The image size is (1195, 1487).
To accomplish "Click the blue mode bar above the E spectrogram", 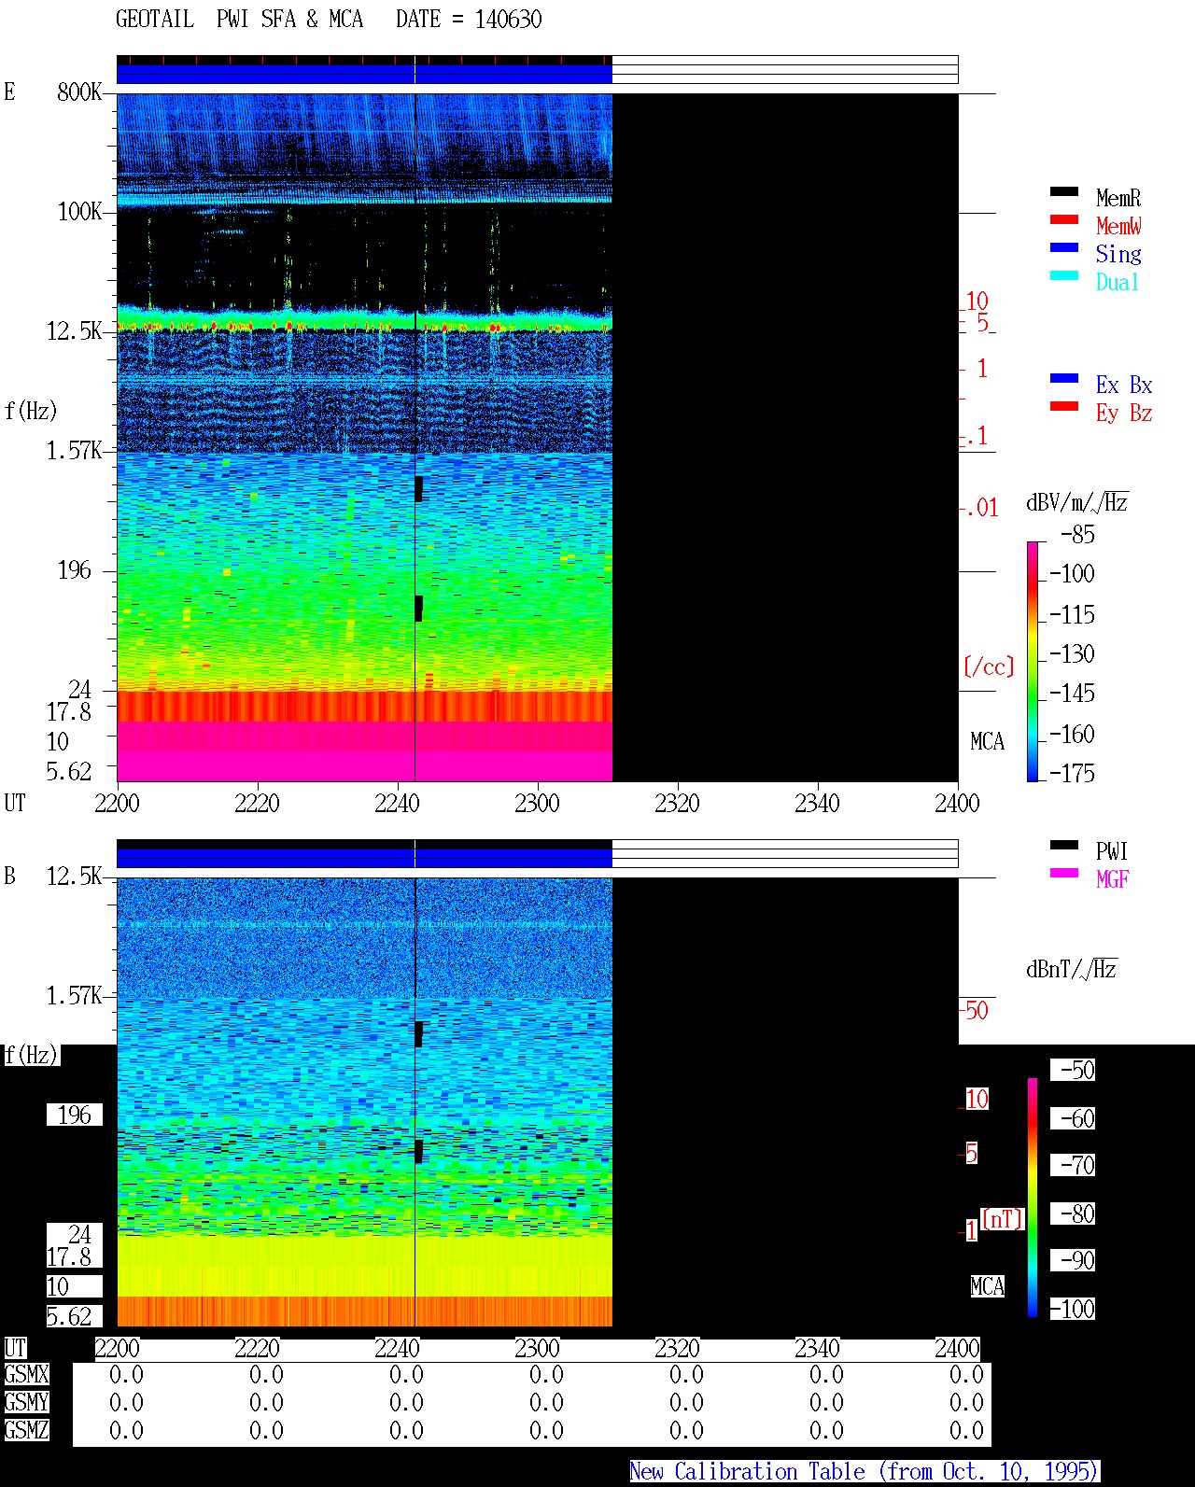I will [364, 74].
